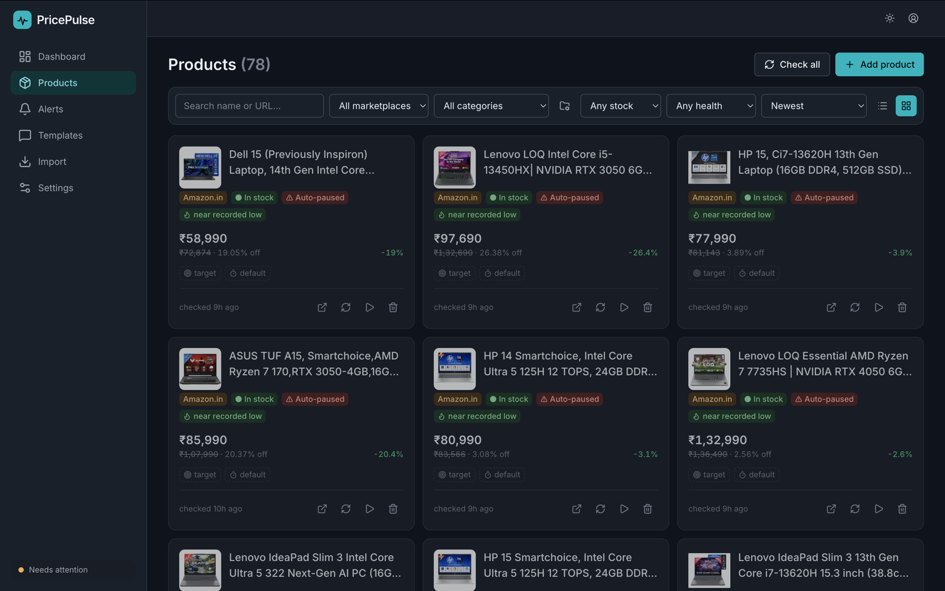Delete Lenovo LOQ Essential product
945x591 pixels.
pos(902,509)
